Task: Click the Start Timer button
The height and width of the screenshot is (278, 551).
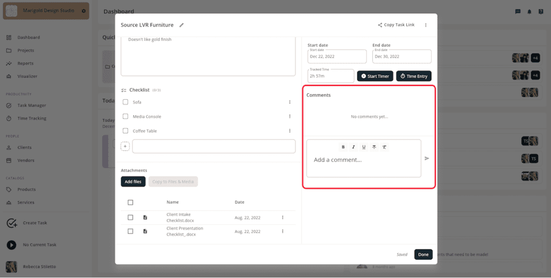Action: click(x=375, y=76)
